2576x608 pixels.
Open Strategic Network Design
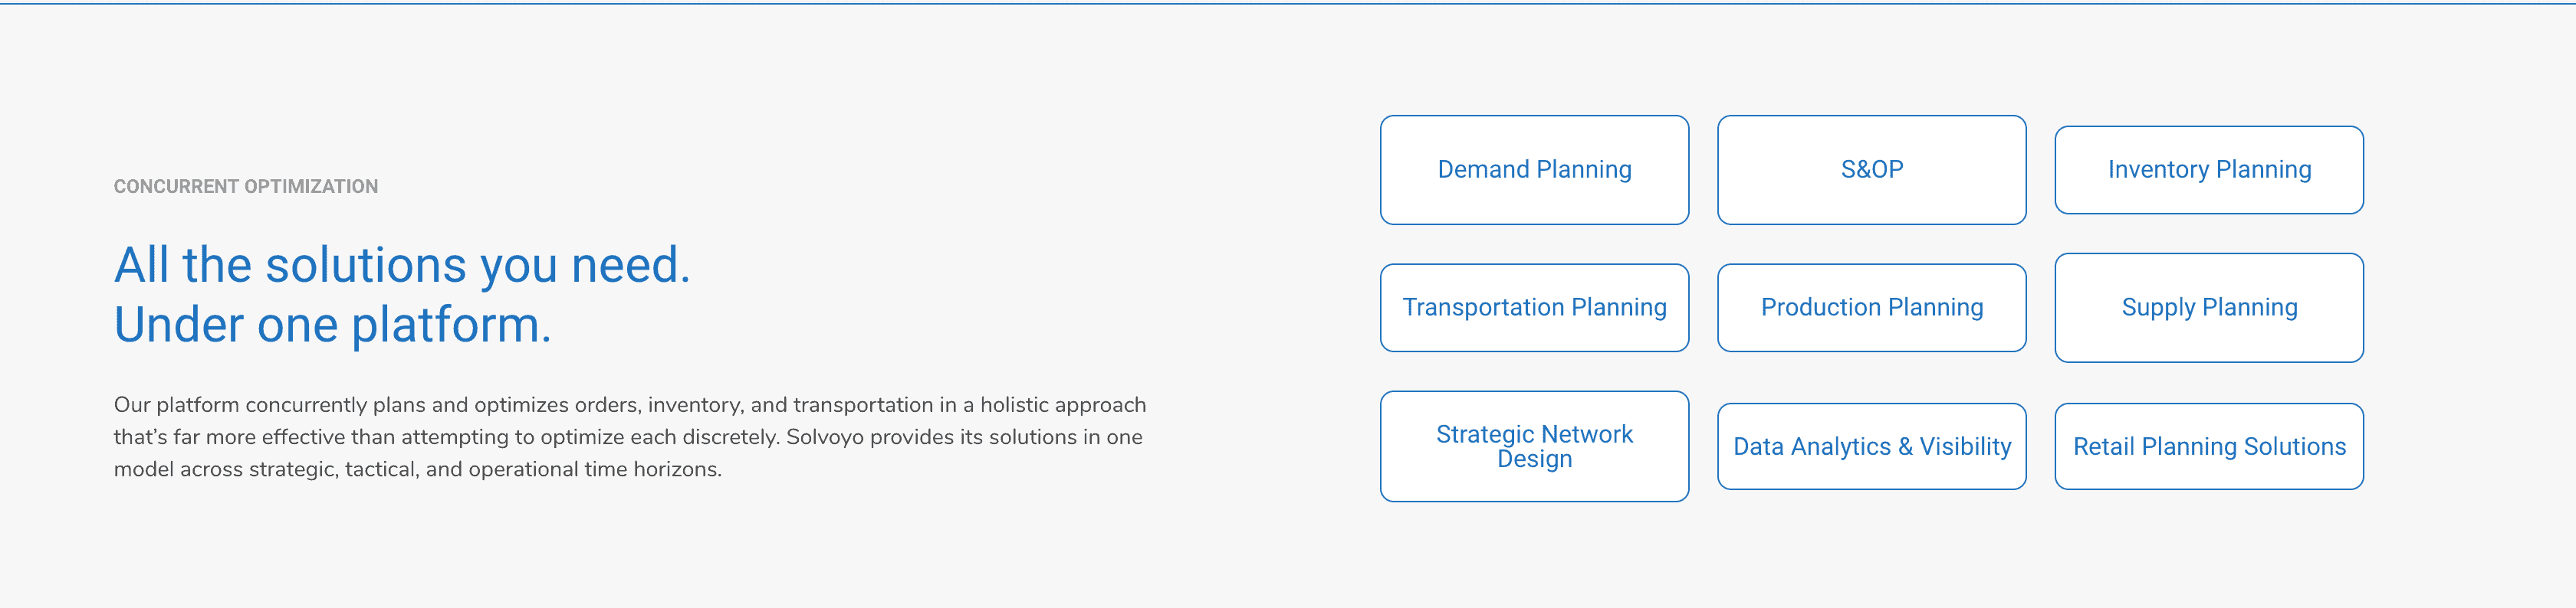1534,446
